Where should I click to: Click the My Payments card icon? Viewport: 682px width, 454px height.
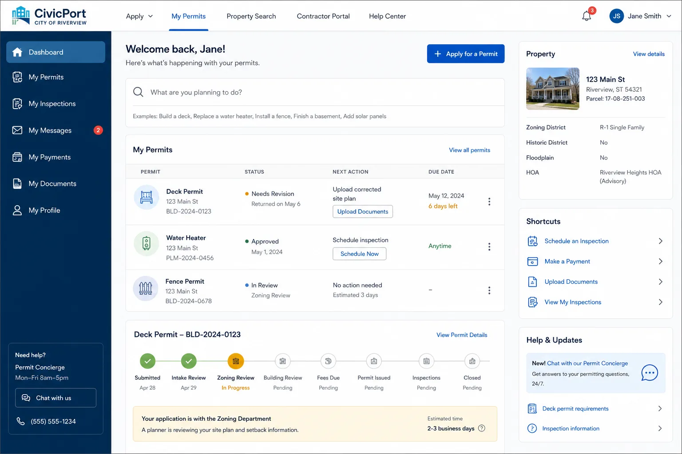(17, 157)
